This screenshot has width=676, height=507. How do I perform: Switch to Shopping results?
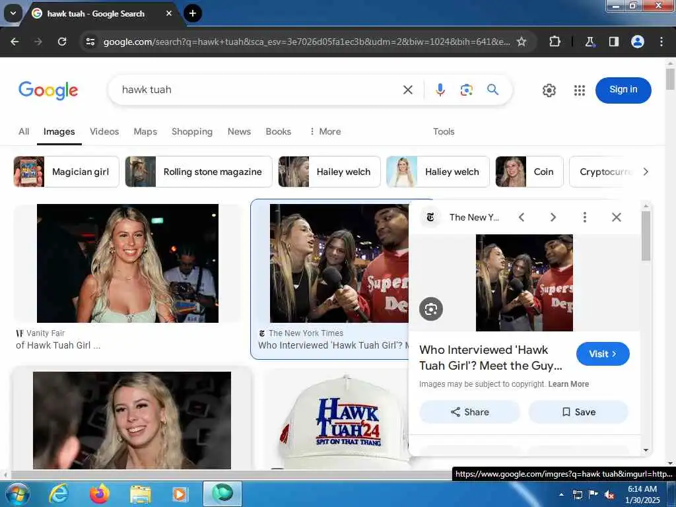(x=192, y=131)
